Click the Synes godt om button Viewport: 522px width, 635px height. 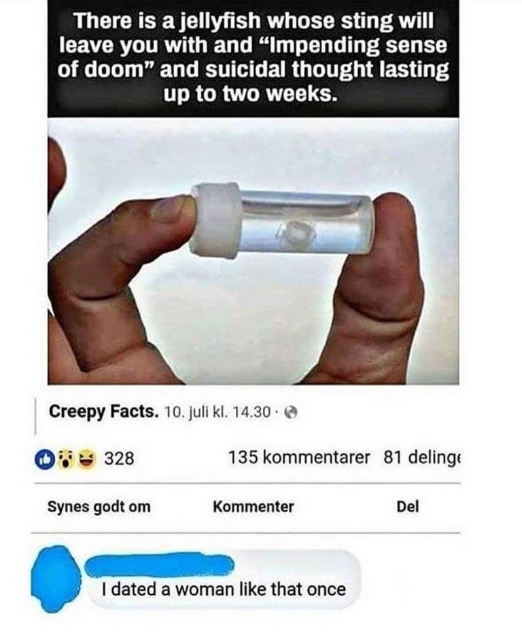99,507
